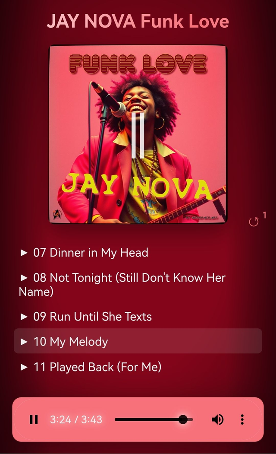Pause playback in the bottom player bar

click(34, 419)
